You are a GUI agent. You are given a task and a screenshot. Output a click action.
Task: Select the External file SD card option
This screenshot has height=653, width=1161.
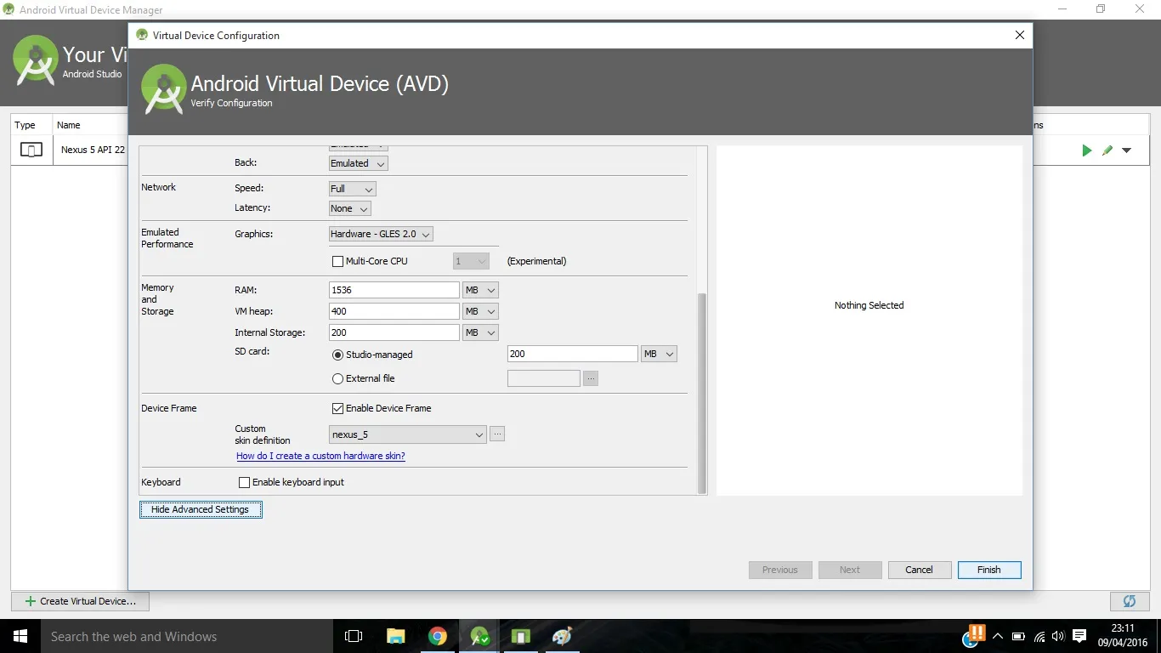[x=338, y=378]
